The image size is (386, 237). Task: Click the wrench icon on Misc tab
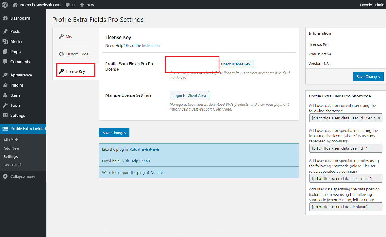pyautogui.click(x=61, y=36)
